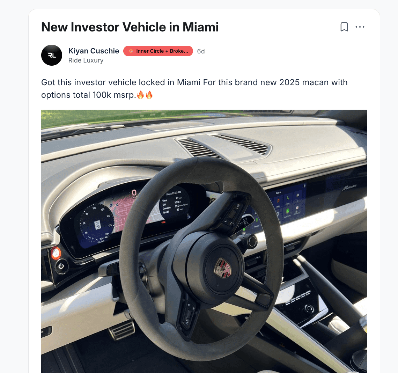Bookmark this post
398x373 pixels.
coord(344,27)
